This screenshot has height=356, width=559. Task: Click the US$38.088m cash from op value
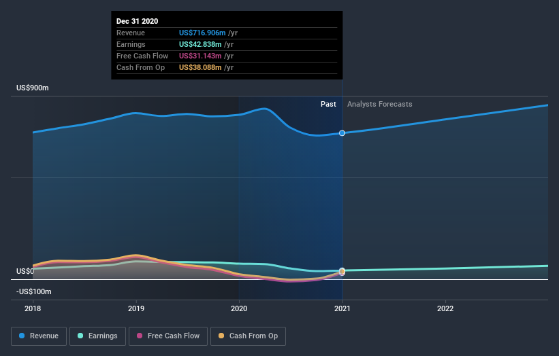(x=200, y=67)
